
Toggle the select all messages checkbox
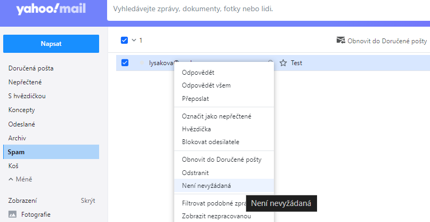125,40
